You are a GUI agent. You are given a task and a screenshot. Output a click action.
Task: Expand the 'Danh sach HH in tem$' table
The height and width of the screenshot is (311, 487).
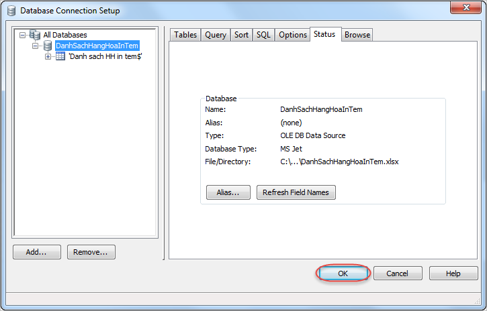[48, 57]
